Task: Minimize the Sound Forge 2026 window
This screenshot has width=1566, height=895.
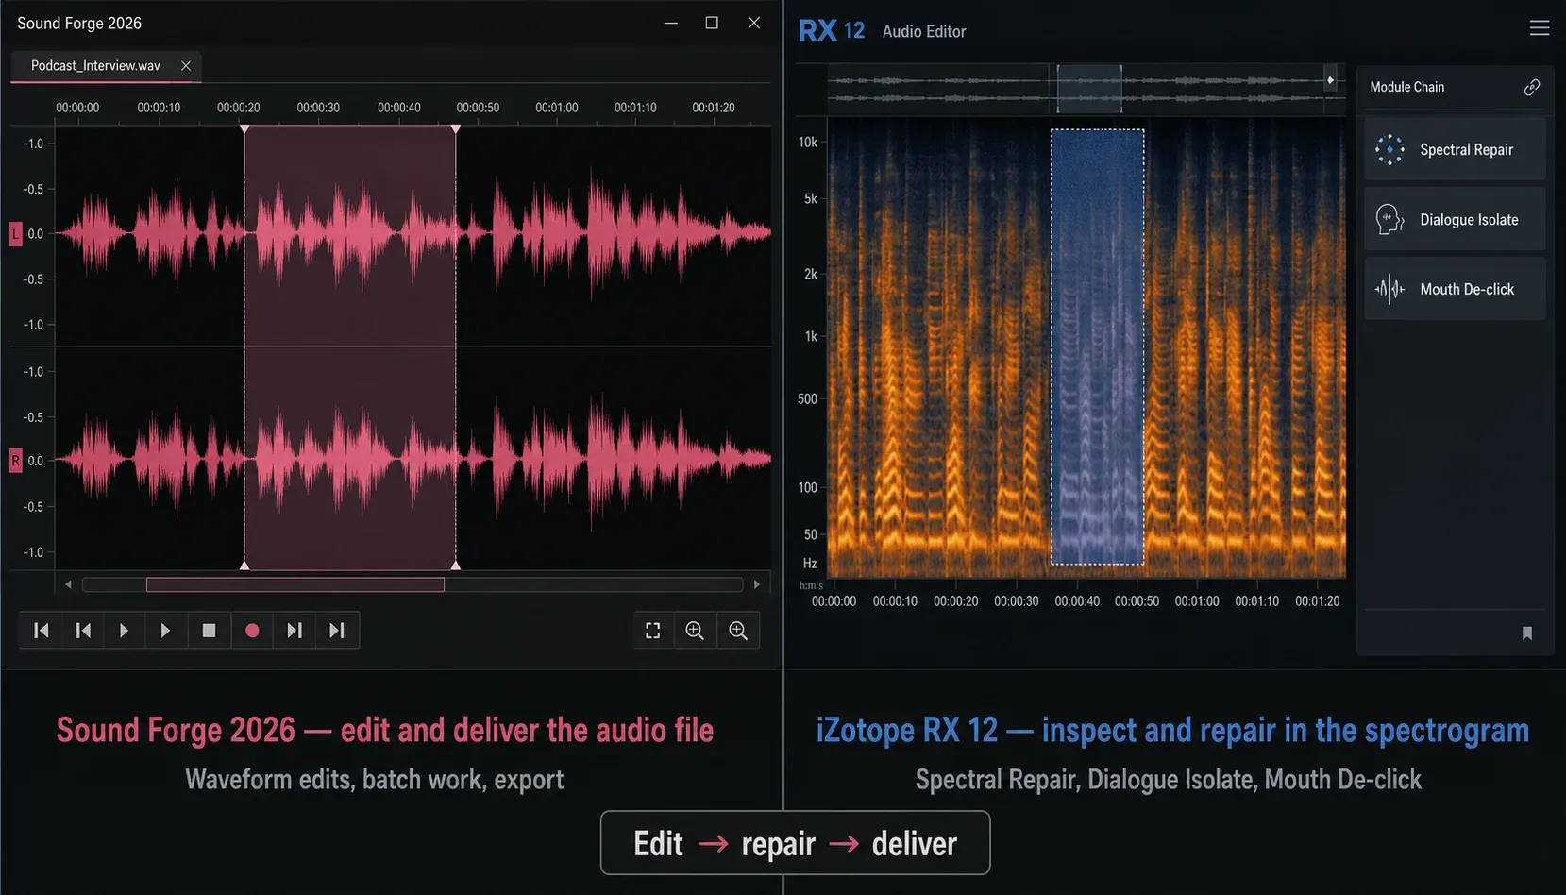Action: coord(671,23)
